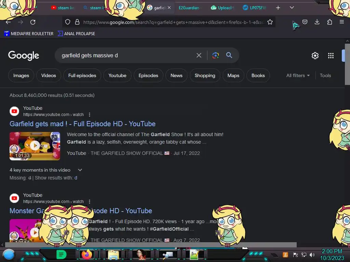Screen dimensions: 350x262
Task: Open more options for first YouTube result
Action: (90, 115)
